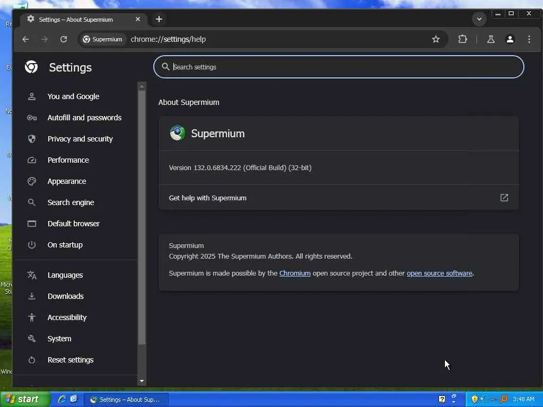Click the window icon for Default browser

31,224
